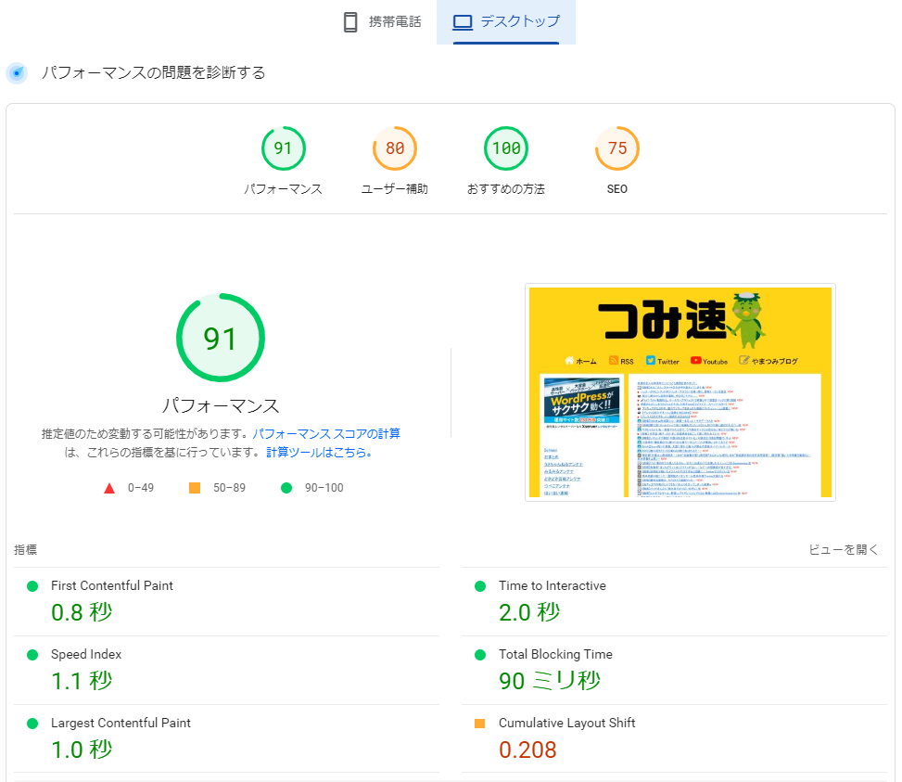Open the 75 SEO score gauge
The image size is (902, 782).
click(617, 148)
